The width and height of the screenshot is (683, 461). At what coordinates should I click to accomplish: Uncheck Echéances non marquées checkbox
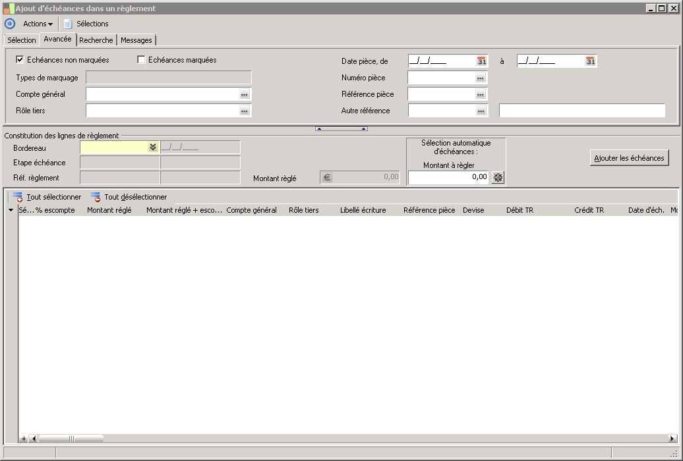[20, 60]
